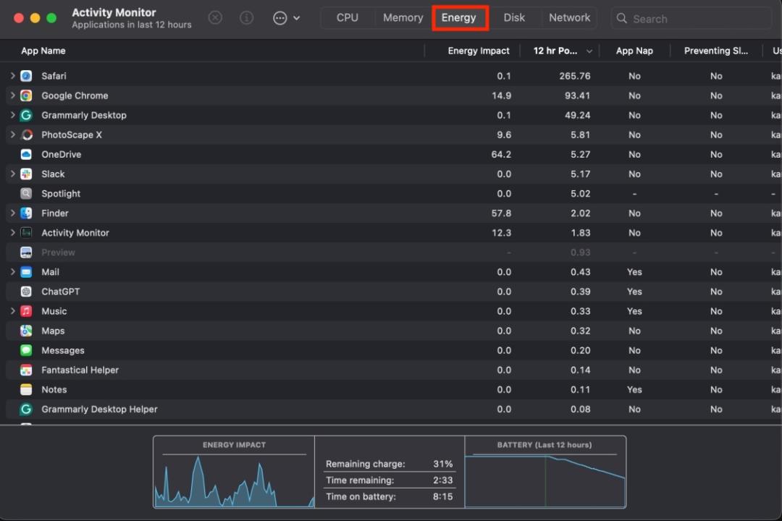Click the Music app icon
This screenshot has width=782, height=521.
(26, 310)
